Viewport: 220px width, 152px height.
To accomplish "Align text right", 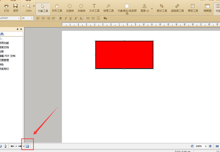I will click(x=48, y=18).
